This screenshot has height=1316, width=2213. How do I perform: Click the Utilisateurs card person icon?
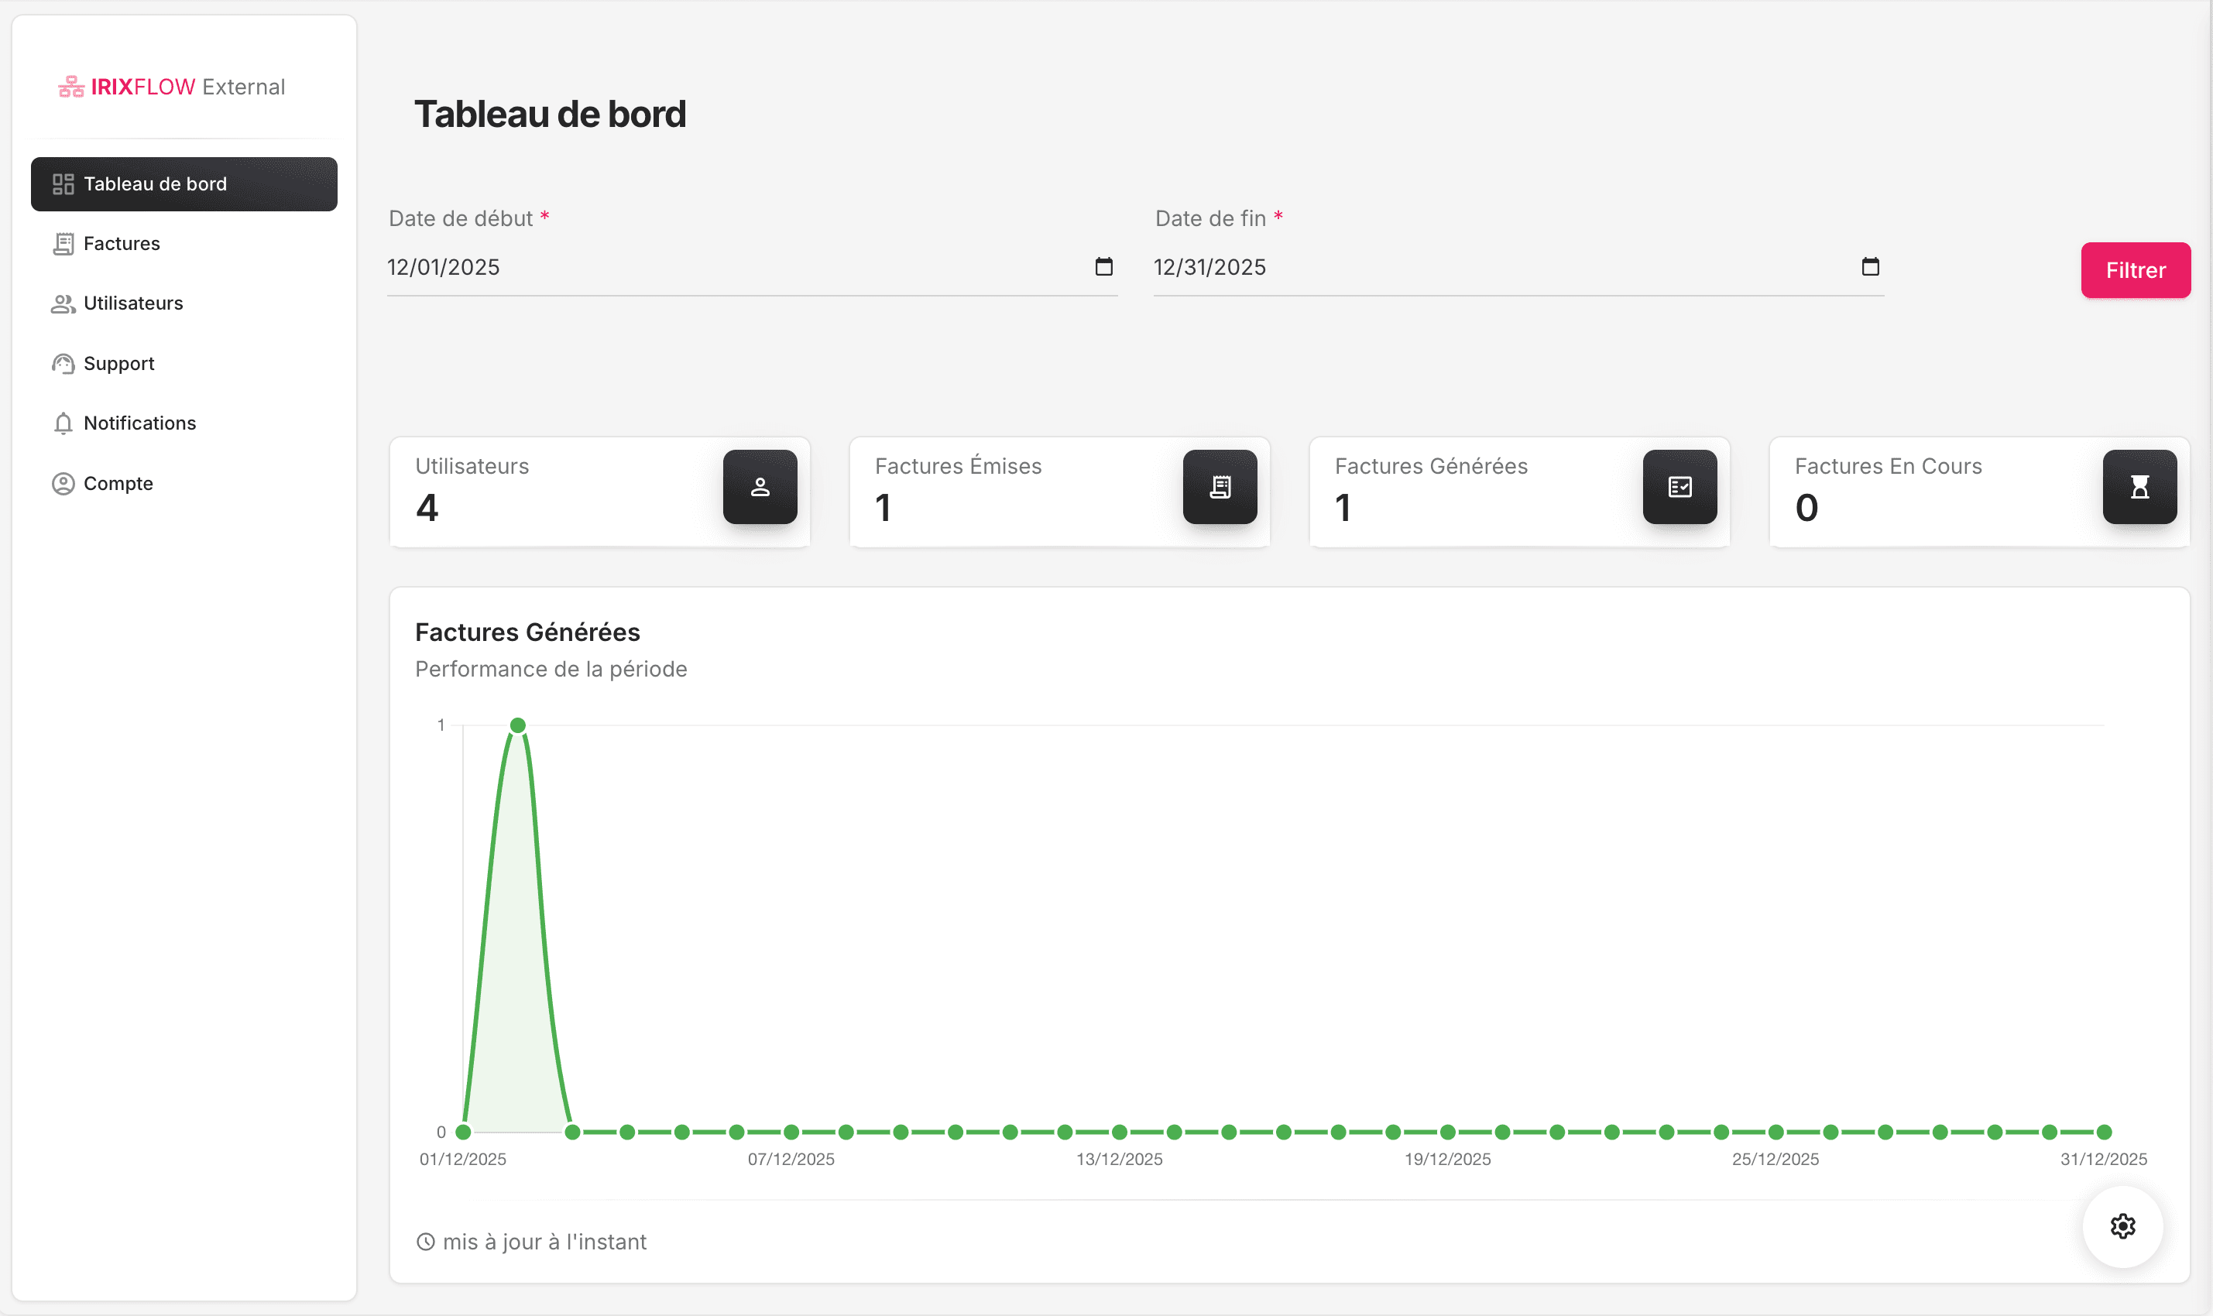(x=760, y=486)
